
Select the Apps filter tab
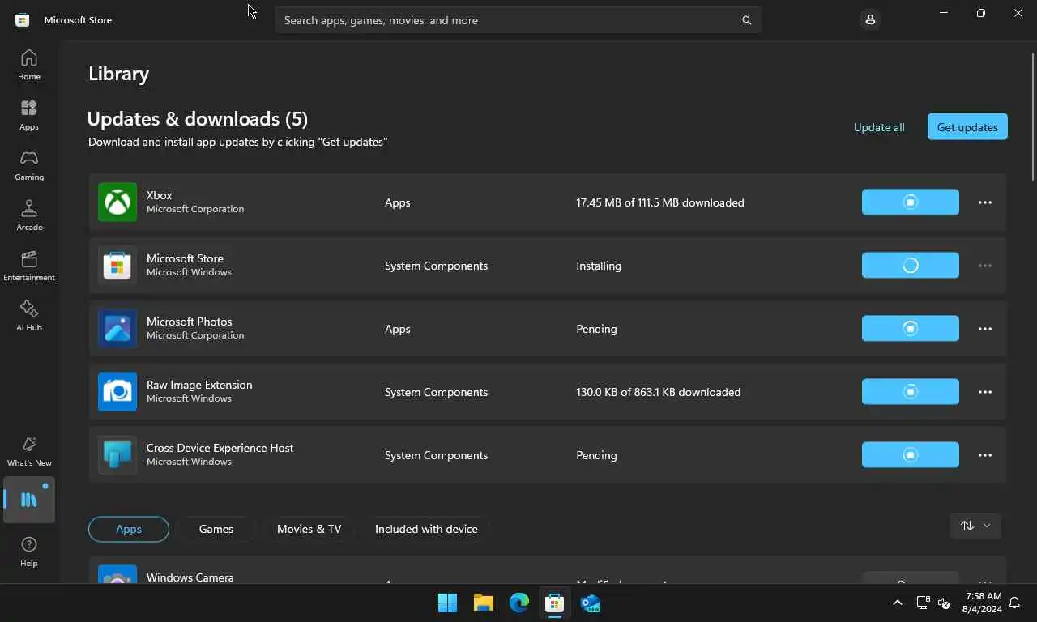click(129, 529)
